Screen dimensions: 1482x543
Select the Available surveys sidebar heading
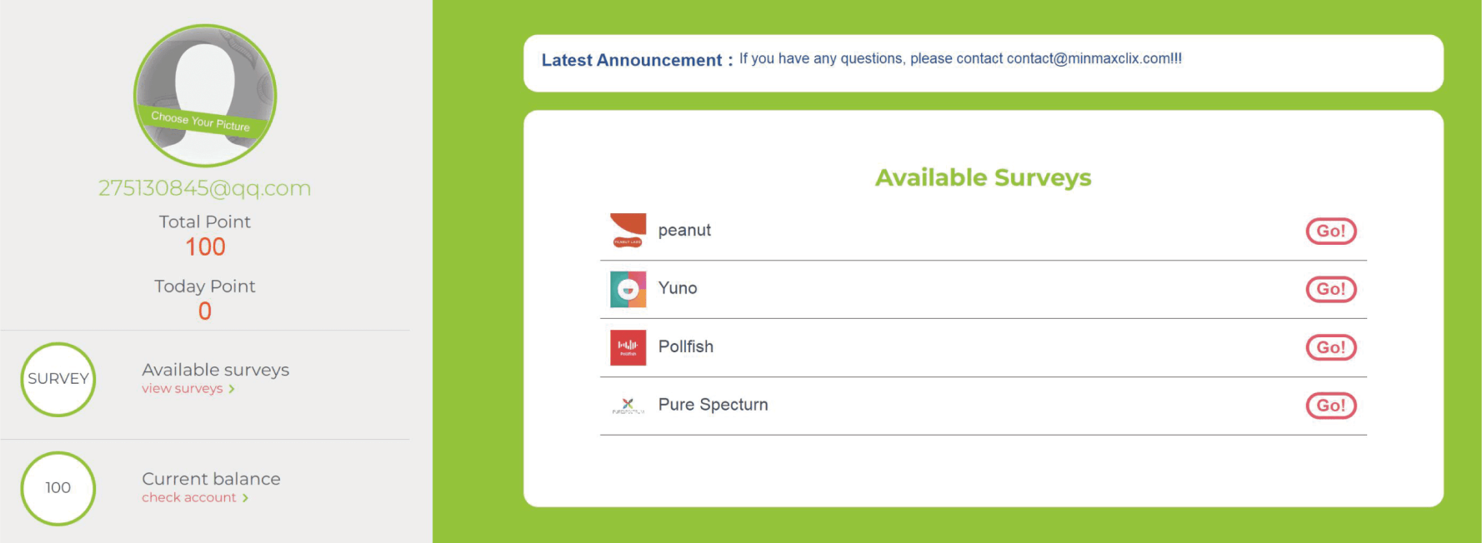215,370
